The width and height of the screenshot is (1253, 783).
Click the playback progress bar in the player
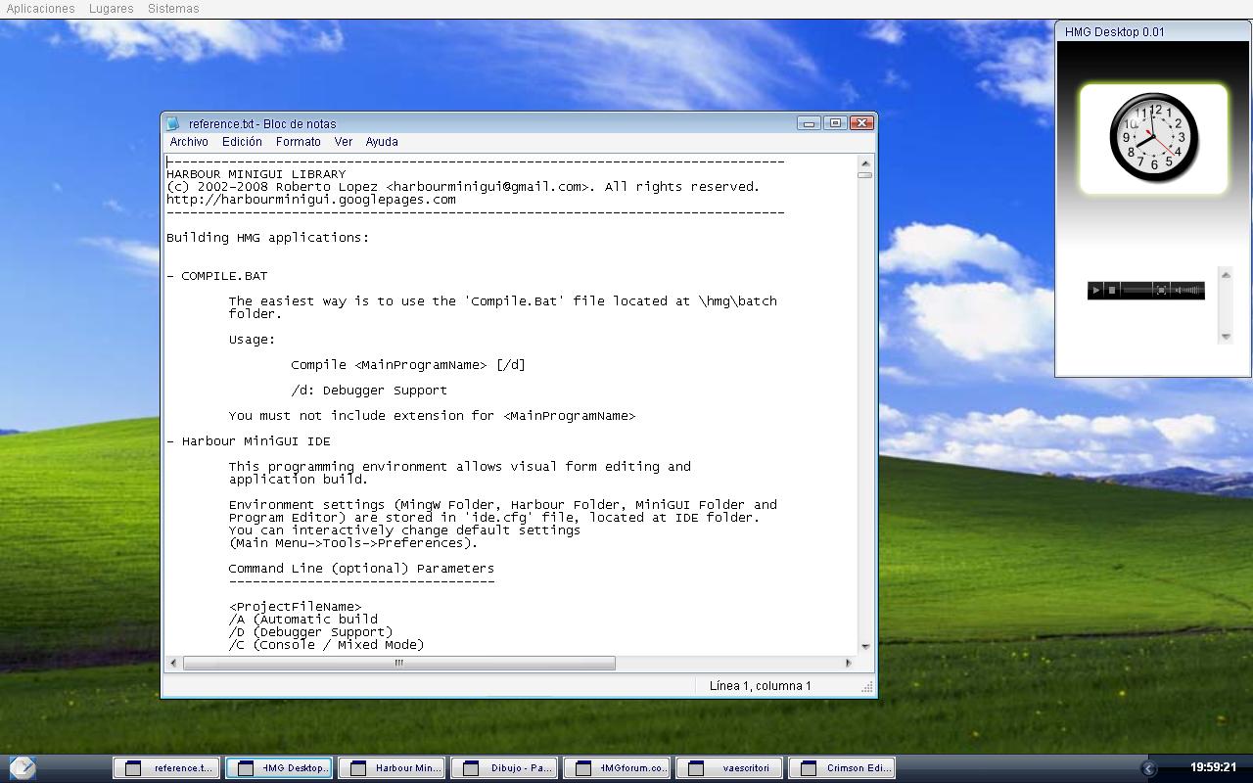(1136, 290)
